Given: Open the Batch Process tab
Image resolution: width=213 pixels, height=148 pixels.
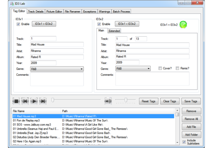Looking at the screenshot, I should (x=121, y=11).
